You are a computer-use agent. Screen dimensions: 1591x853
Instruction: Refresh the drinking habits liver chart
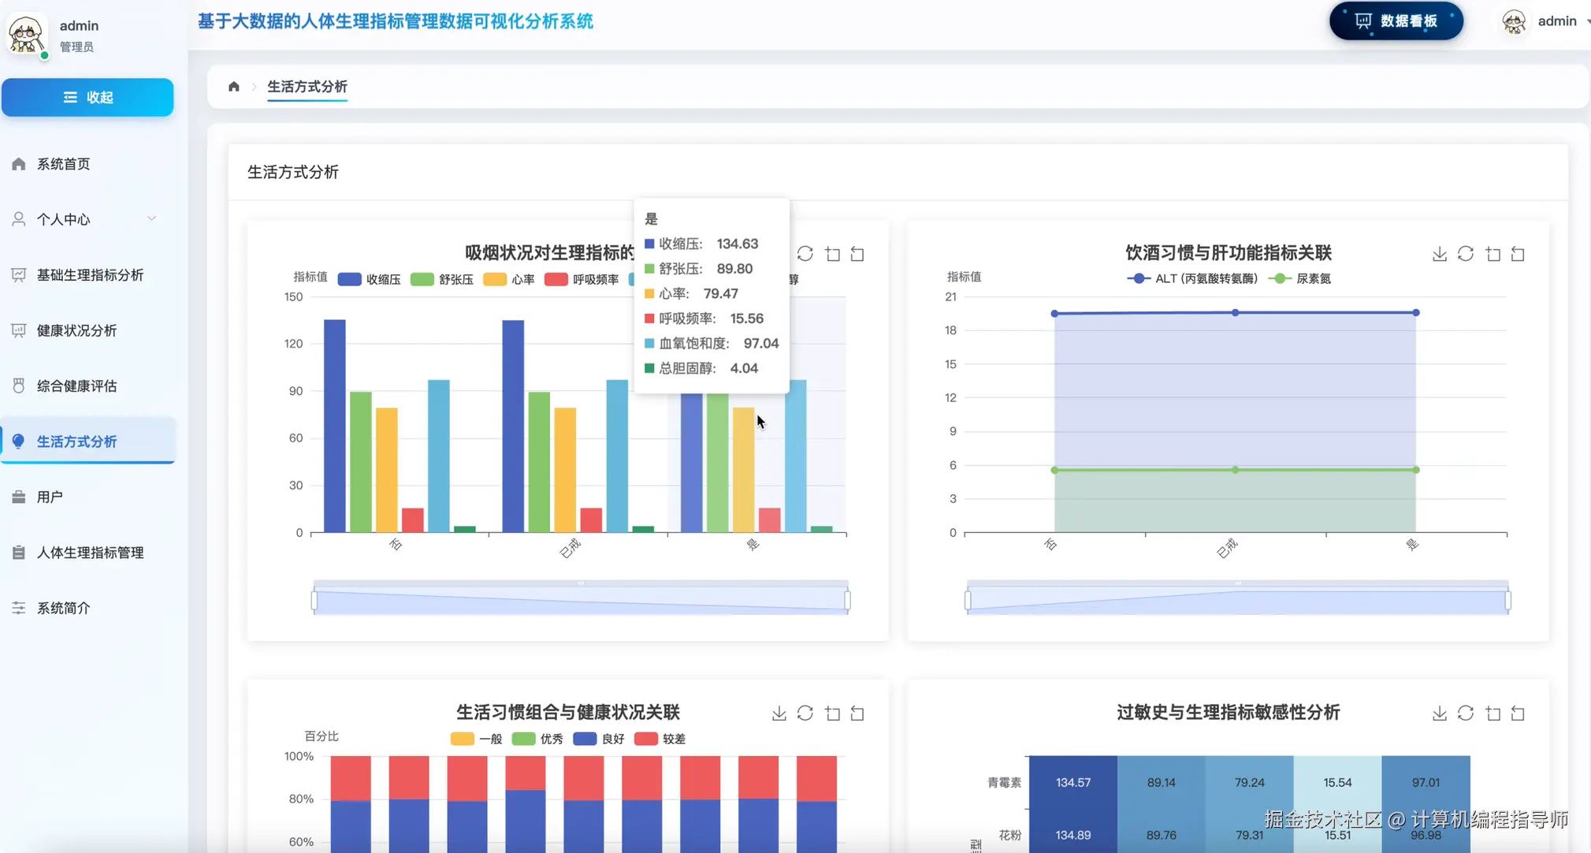pyautogui.click(x=1465, y=254)
